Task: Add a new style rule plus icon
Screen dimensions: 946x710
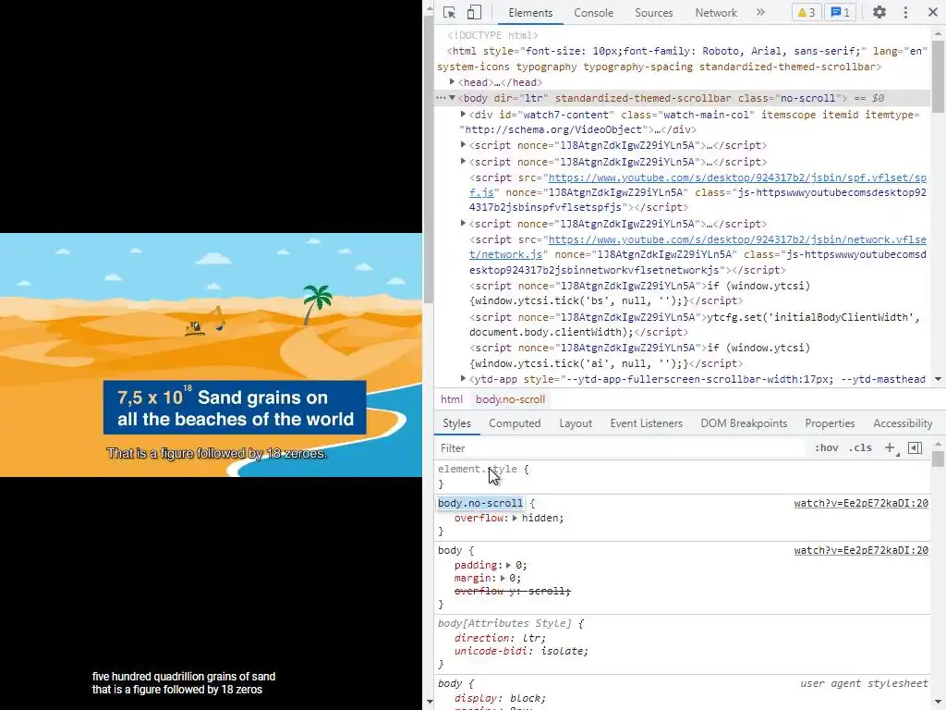Action: (x=891, y=448)
